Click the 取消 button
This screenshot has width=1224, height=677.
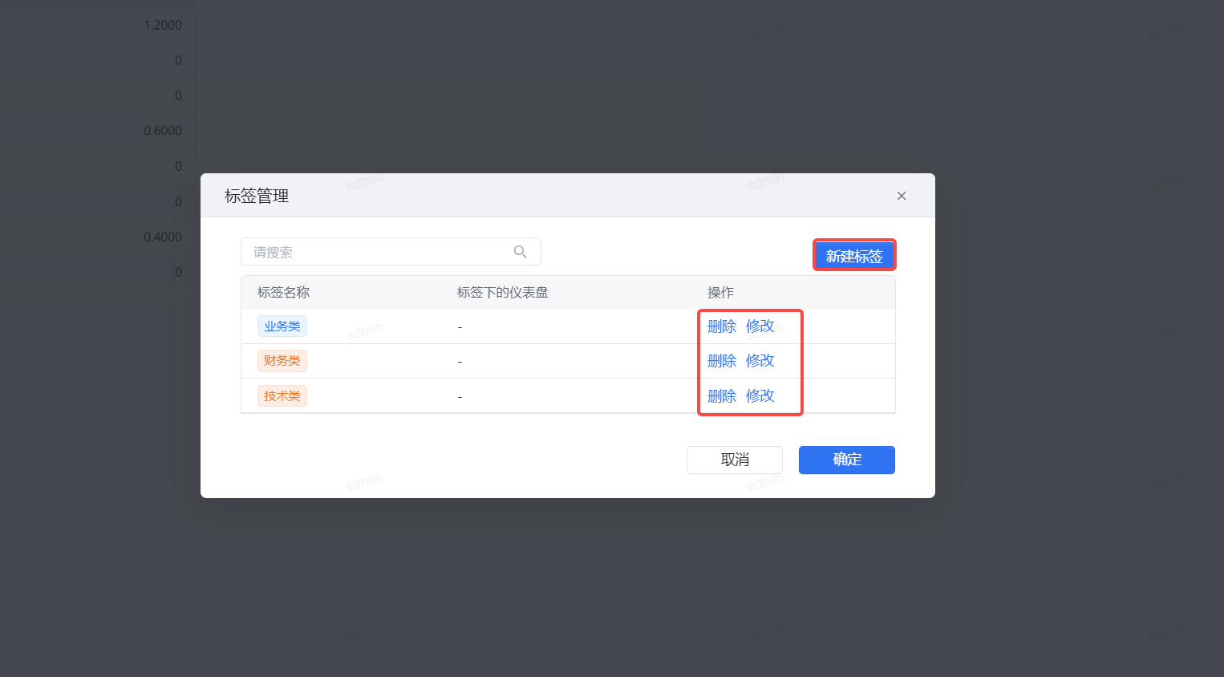(x=735, y=460)
